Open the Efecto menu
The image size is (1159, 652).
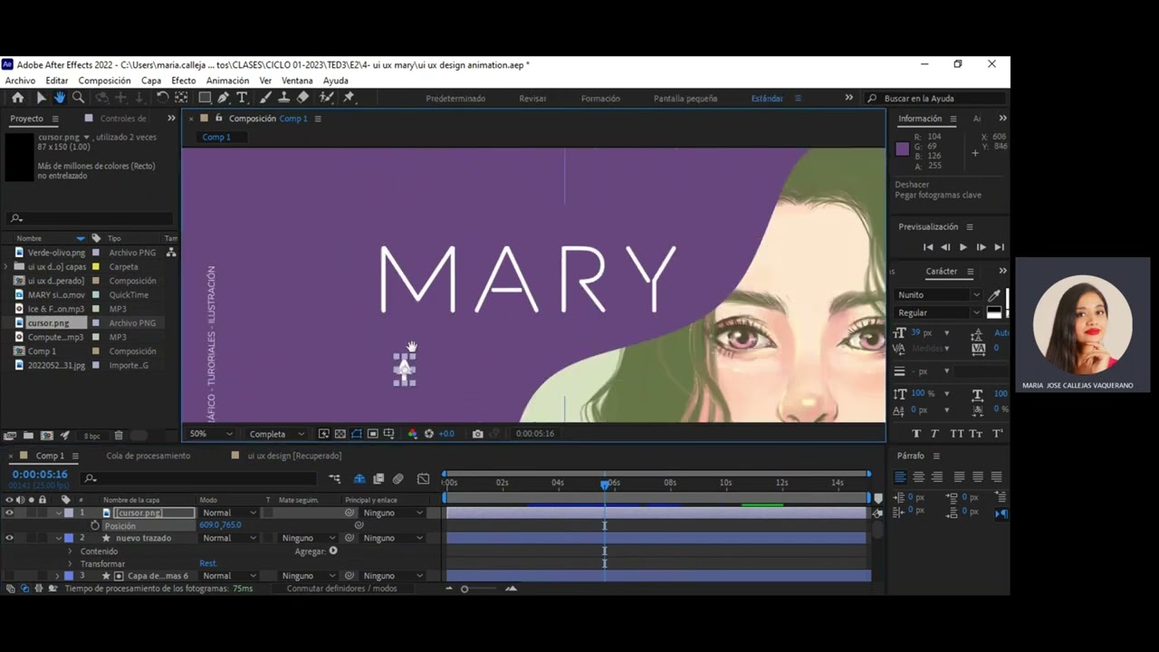(183, 81)
